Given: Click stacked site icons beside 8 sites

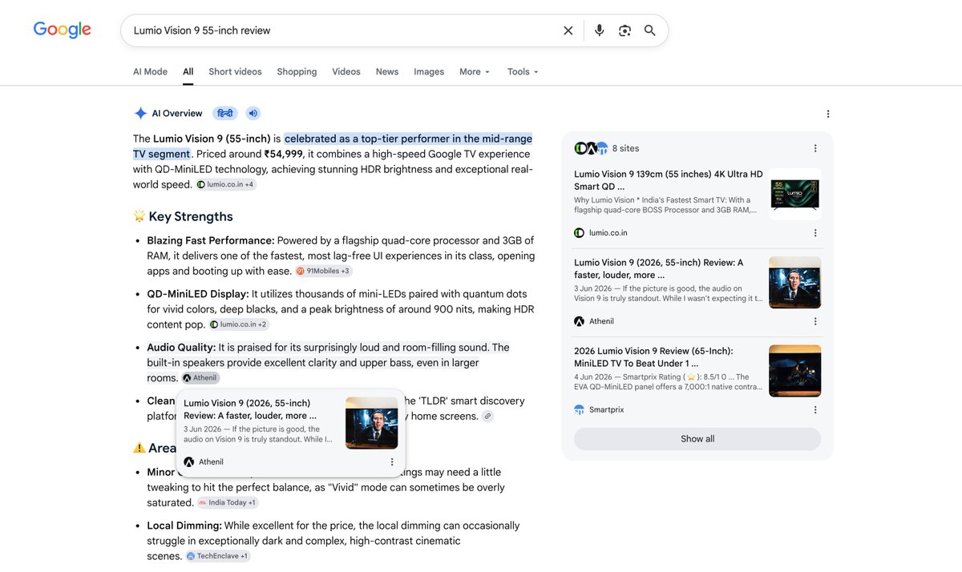Looking at the screenshot, I should pos(592,148).
